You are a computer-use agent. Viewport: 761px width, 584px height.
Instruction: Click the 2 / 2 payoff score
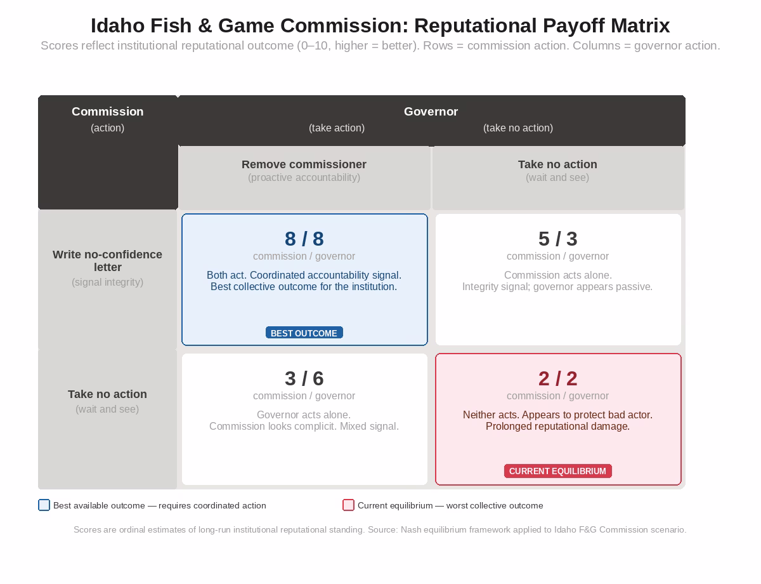pyautogui.click(x=557, y=378)
